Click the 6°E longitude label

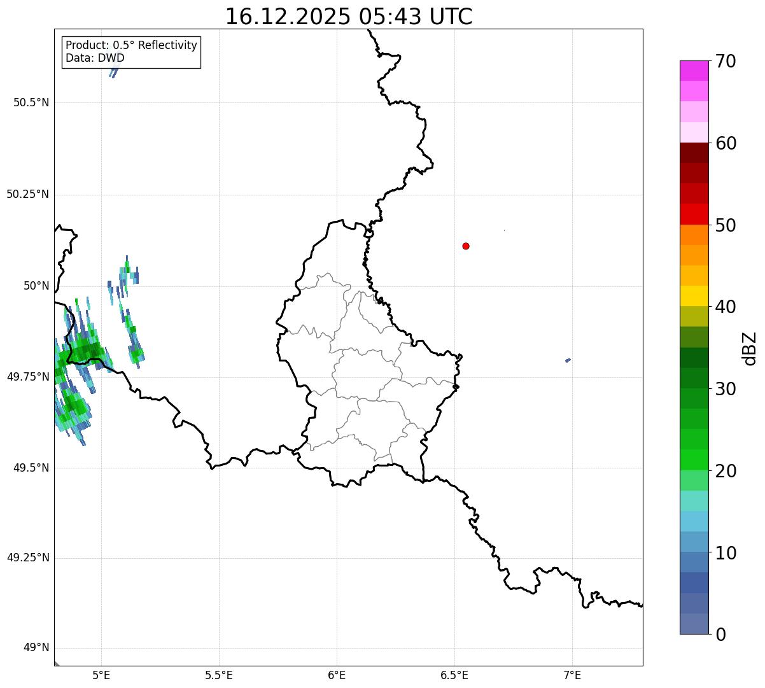(x=337, y=675)
